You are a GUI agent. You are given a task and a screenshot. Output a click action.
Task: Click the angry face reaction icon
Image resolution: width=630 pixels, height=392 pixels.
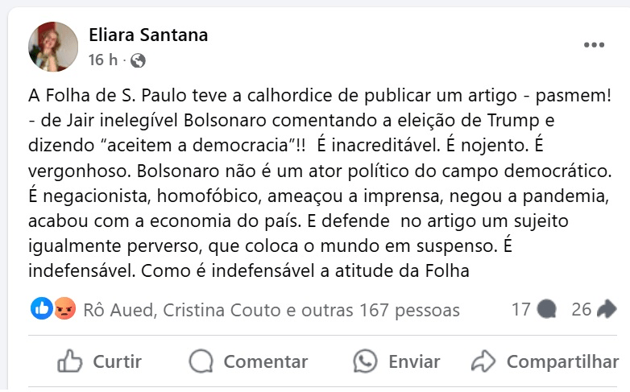(x=64, y=309)
